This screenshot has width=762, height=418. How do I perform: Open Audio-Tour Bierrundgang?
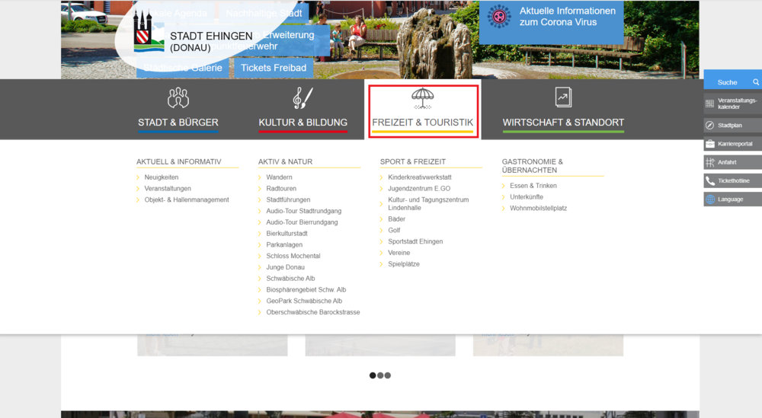click(302, 222)
